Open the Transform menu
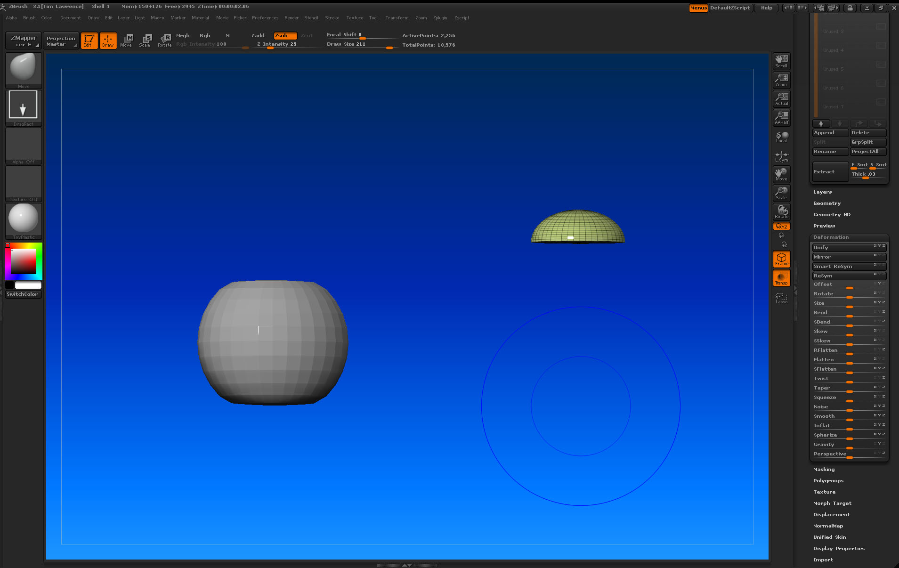 click(x=397, y=18)
